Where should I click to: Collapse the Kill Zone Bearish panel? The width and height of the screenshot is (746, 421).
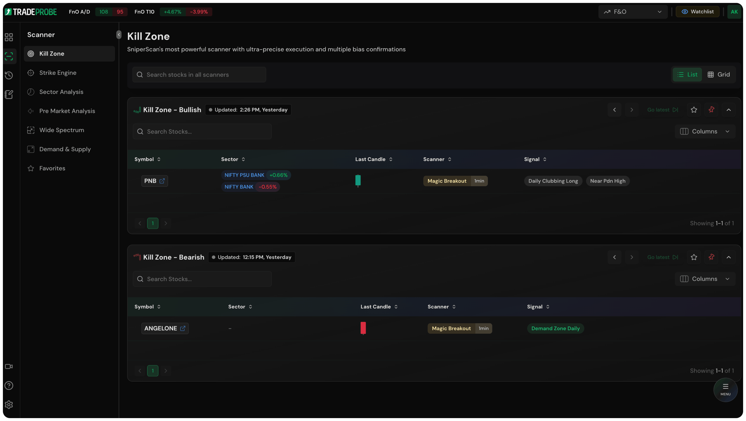click(729, 257)
